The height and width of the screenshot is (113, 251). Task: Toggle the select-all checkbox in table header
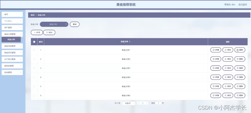coord(34,42)
